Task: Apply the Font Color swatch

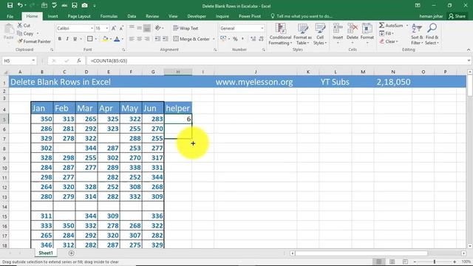Action: (117, 39)
